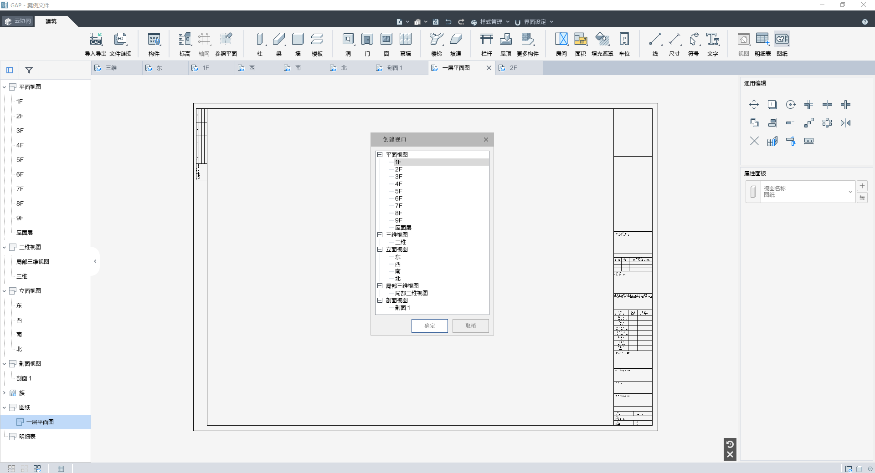Select 3F in the dialog view list

tap(399, 177)
